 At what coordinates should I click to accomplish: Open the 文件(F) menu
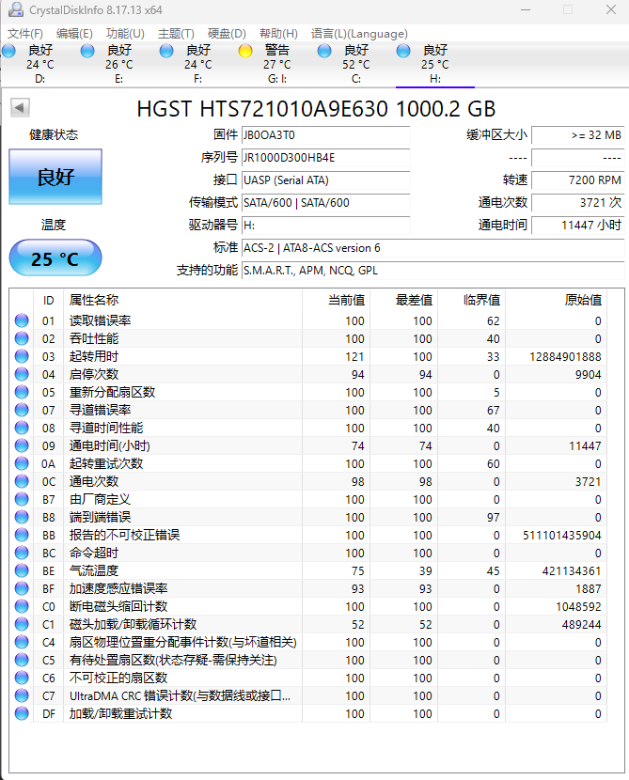point(24,33)
